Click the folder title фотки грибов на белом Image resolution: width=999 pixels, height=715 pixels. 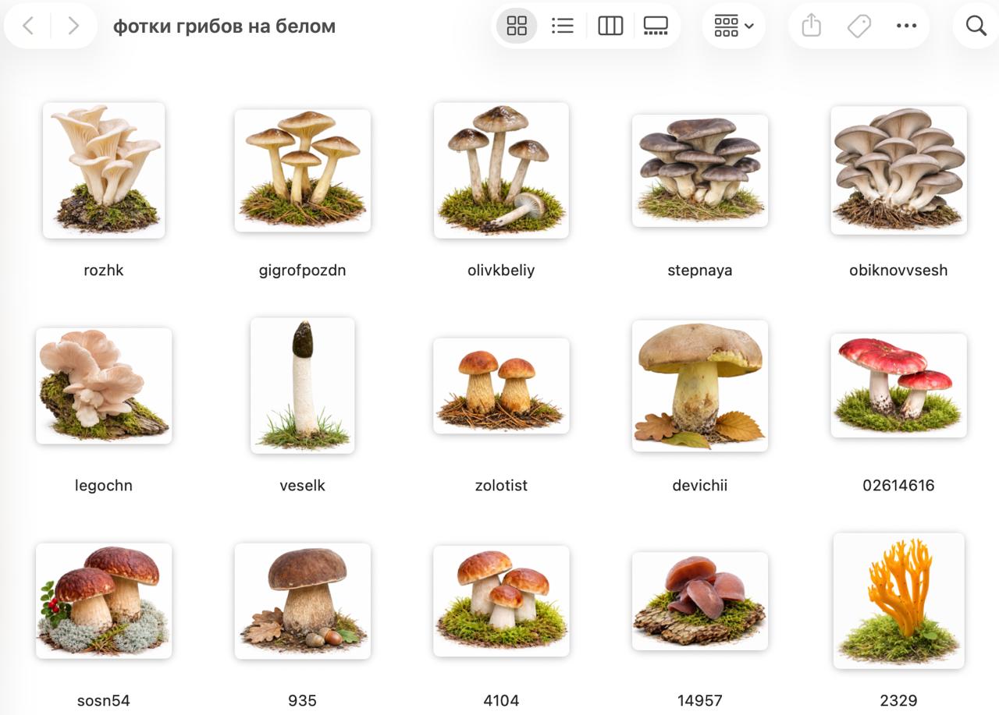tap(224, 26)
